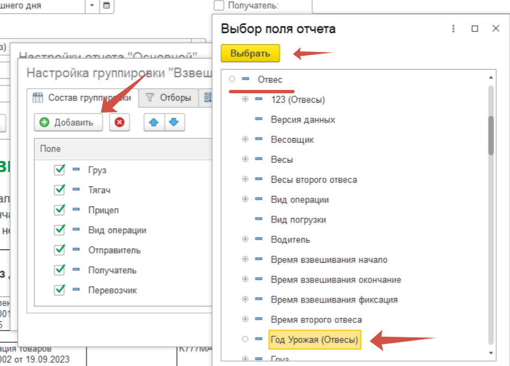Expand the Водитель tree node

point(245,240)
